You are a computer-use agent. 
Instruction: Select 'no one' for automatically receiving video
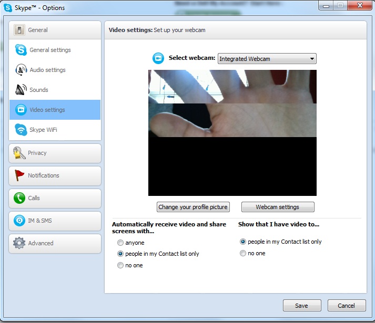120,265
